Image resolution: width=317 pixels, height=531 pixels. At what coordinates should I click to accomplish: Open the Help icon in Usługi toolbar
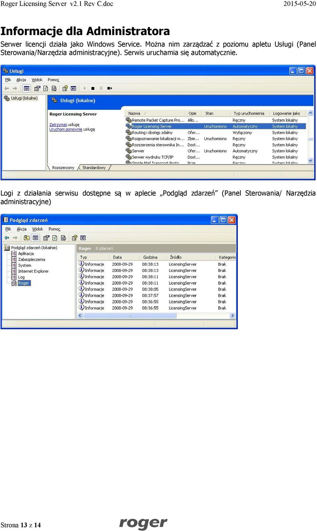coord(65,88)
